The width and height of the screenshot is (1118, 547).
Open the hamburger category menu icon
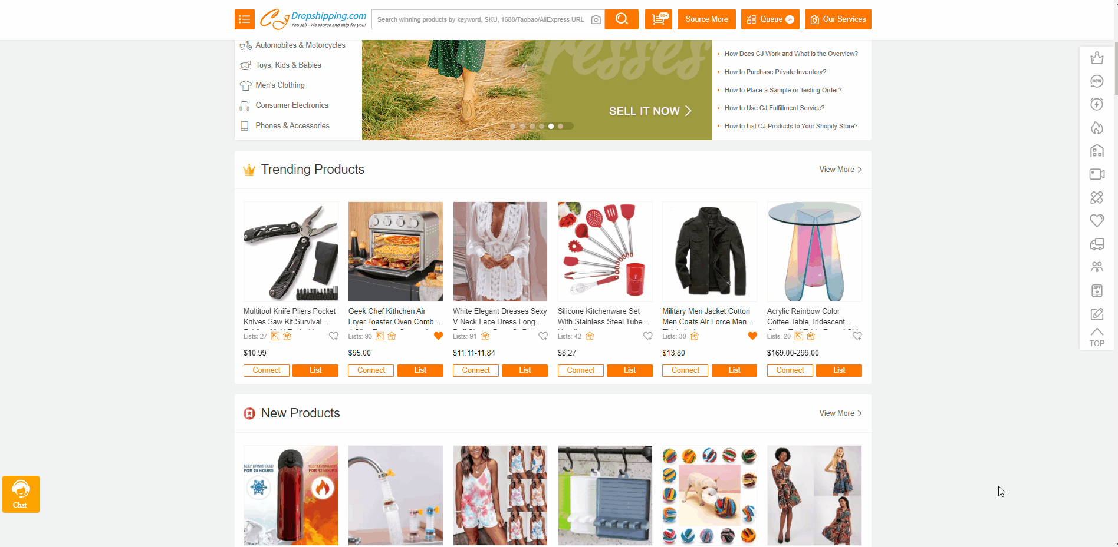click(245, 19)
